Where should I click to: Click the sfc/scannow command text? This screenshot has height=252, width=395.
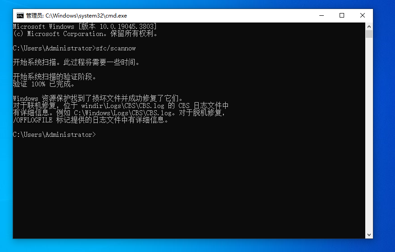click(x=116, y=48)
